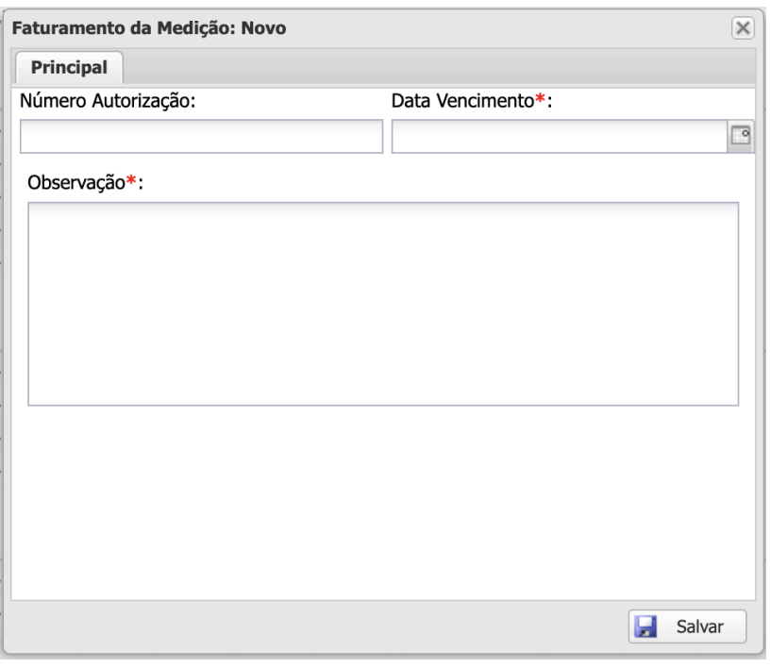Screen dimensions: 770x668
Task: Focus the Número Autorização text field
Action: click(201, 137)
